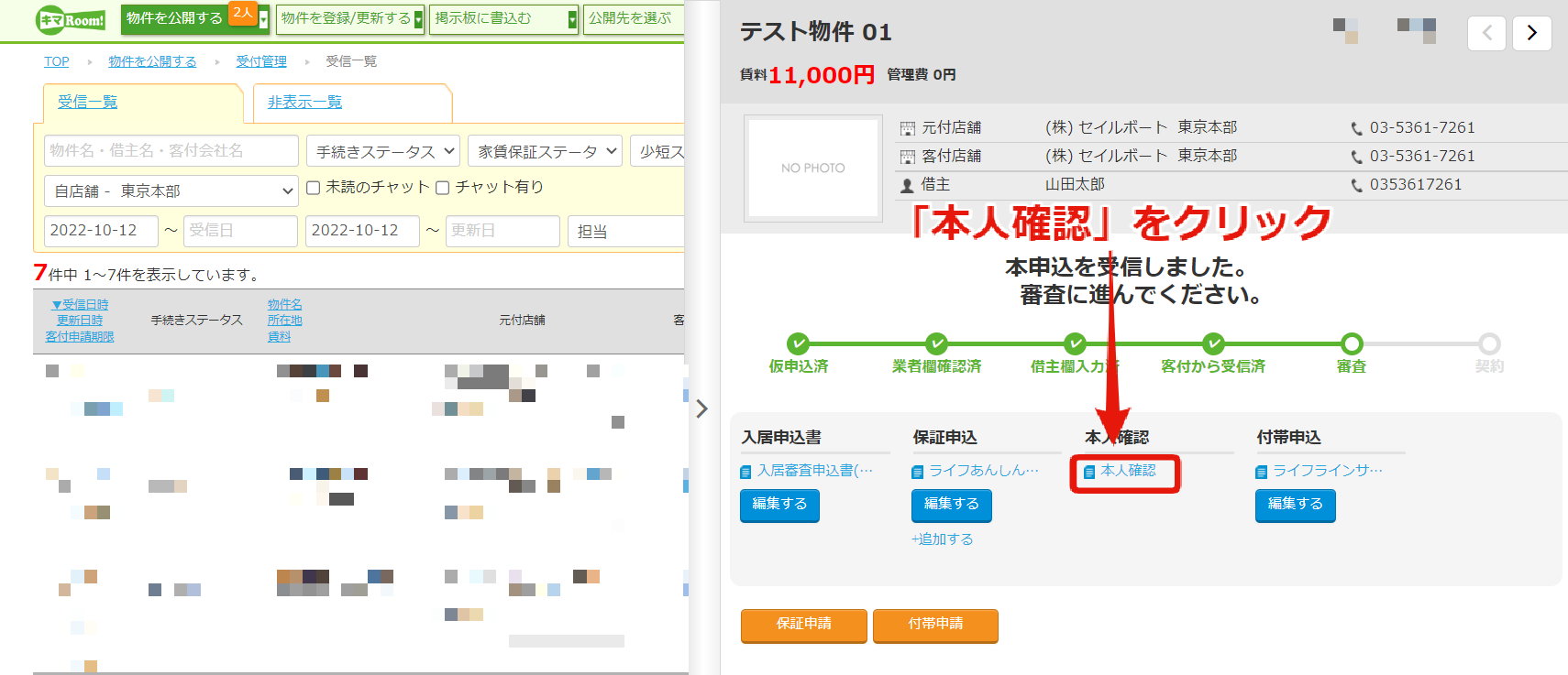Click the 2022-10-12 更新日 start date field

coord(362,231)
